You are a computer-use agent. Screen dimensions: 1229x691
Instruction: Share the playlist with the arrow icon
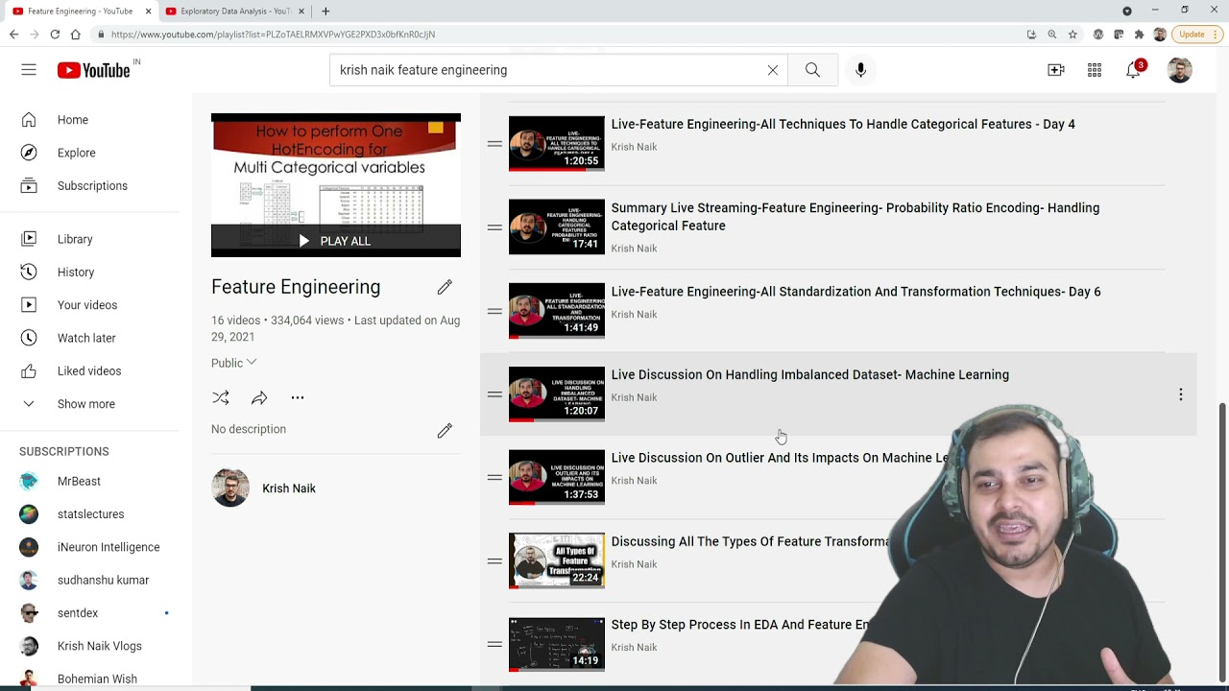[x=259, y=397]
